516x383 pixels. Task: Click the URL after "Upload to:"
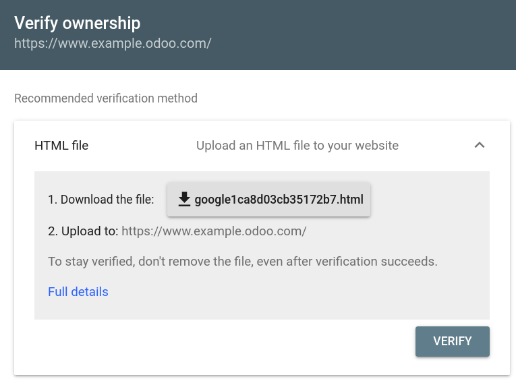(214, 231)
